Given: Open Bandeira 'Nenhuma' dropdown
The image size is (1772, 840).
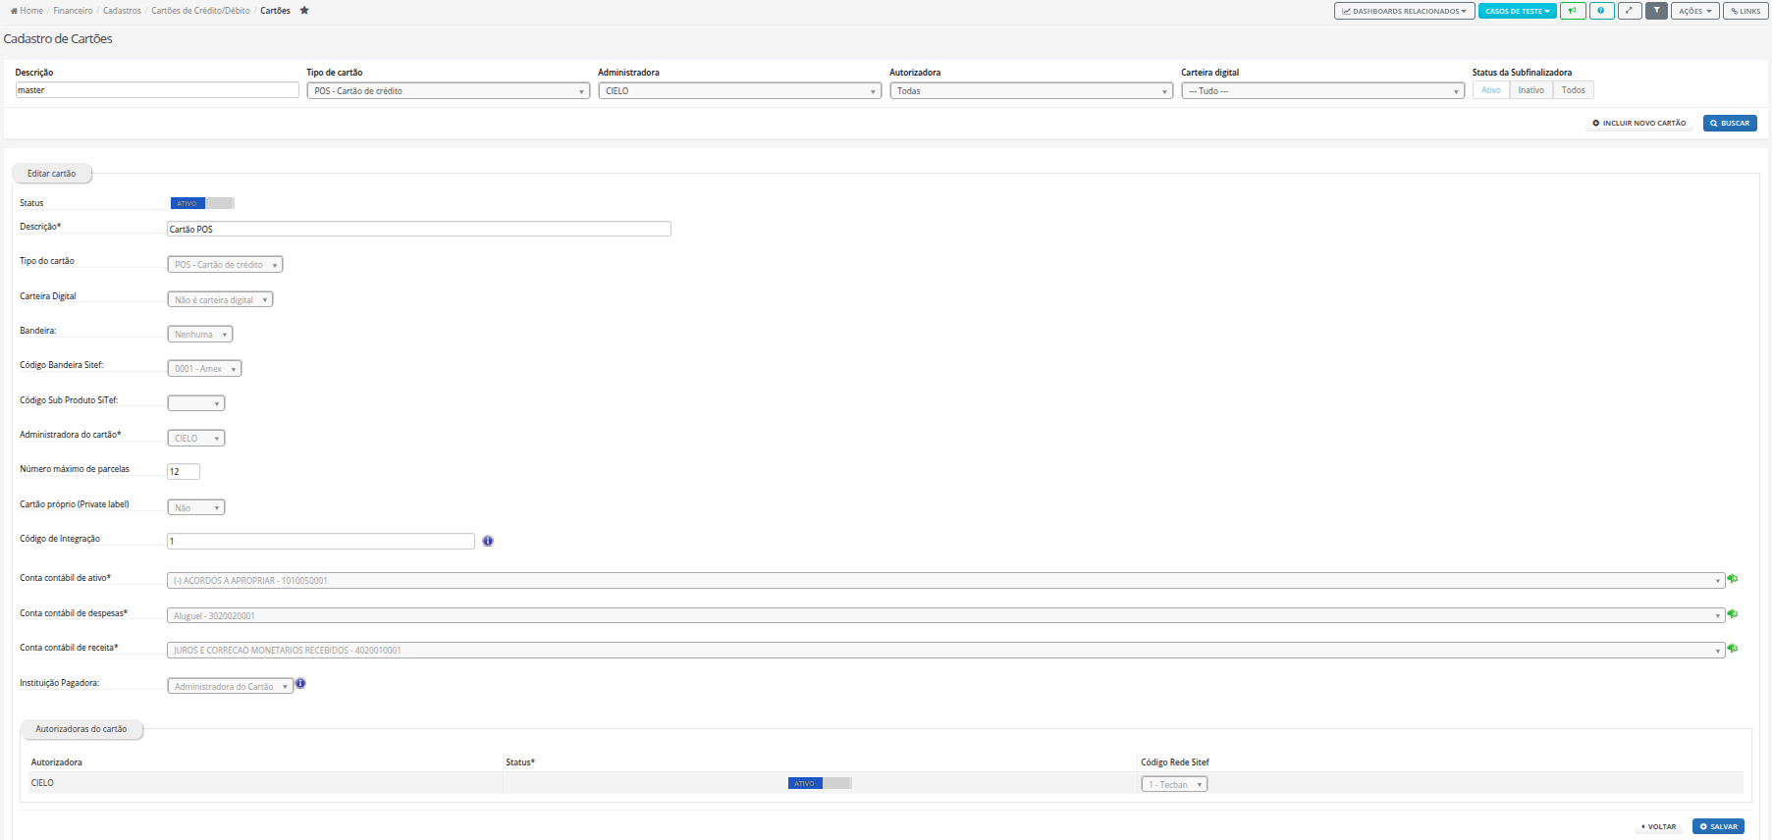Looking at the screenshot, I should 200,335.
